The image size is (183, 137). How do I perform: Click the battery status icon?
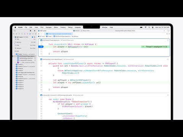tap(141, 27)
